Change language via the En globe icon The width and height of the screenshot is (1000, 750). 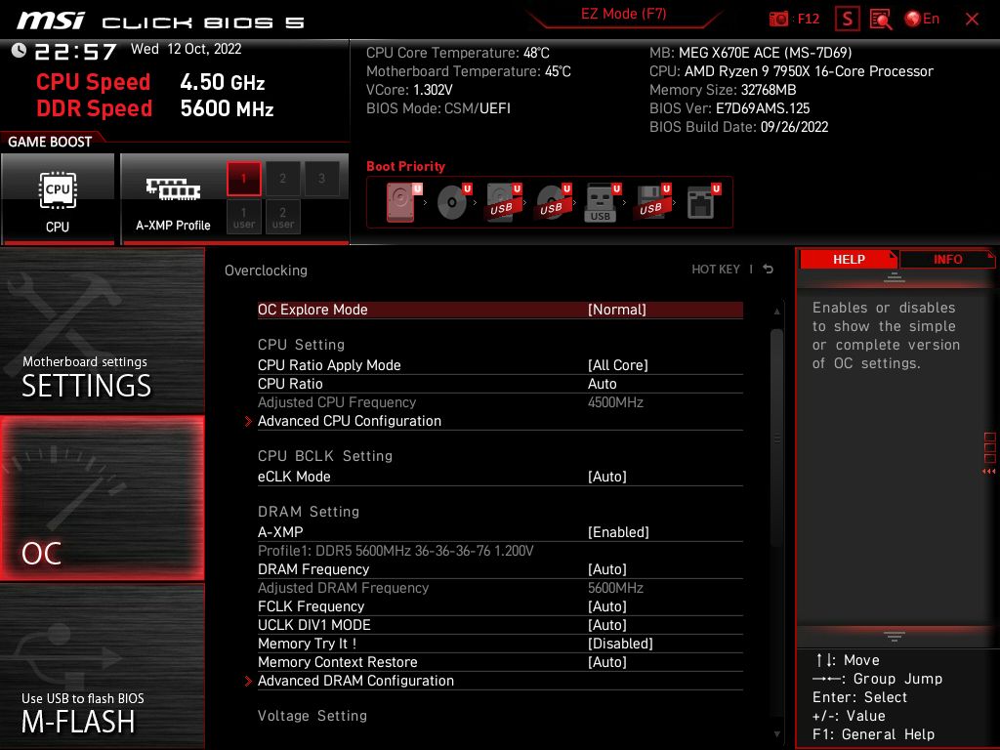922,19
